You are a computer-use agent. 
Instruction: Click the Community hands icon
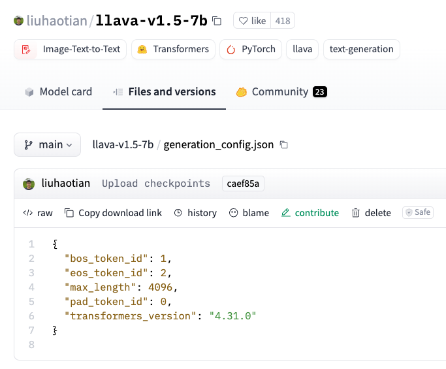tap(242, 92)
